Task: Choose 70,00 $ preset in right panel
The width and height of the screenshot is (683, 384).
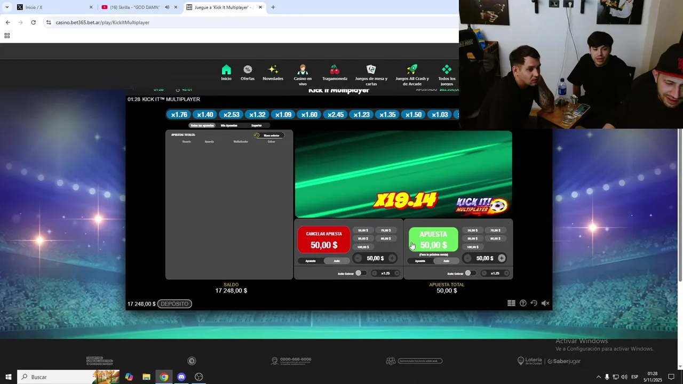Action: coord(495,230)
